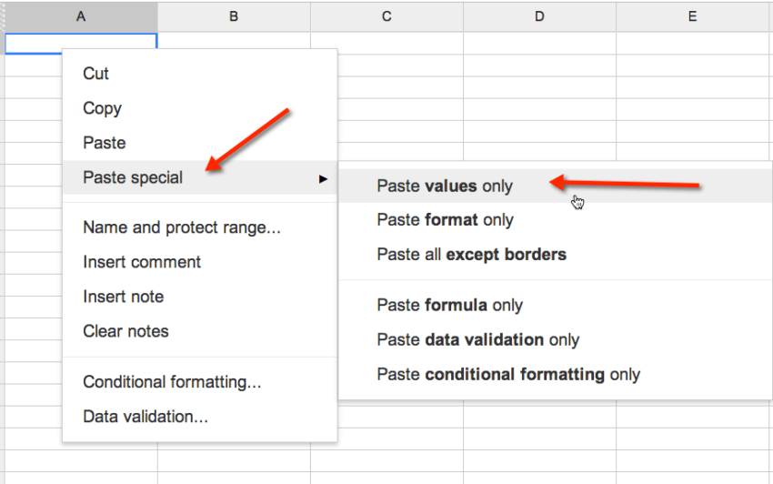Select column E header
This screenshot has width=773, height=484.
coord(694,16)
